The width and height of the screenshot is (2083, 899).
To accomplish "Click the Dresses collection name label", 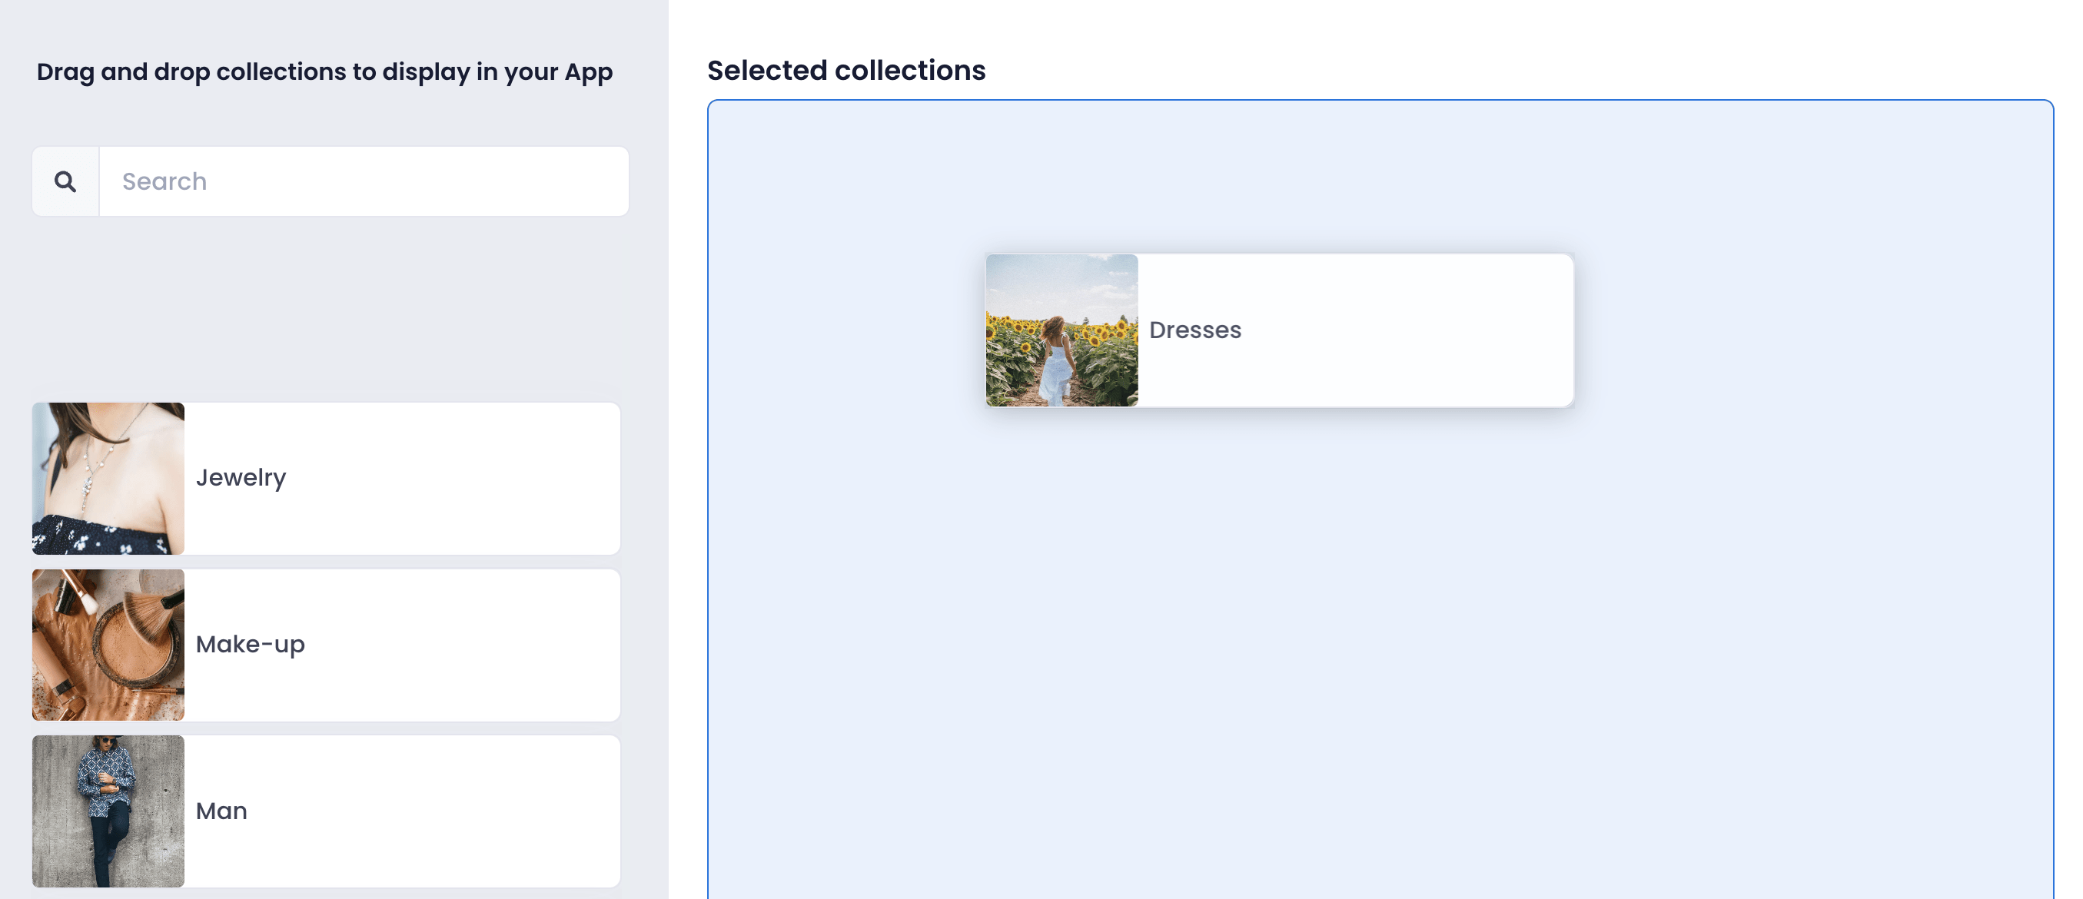I will (1195, 330).
